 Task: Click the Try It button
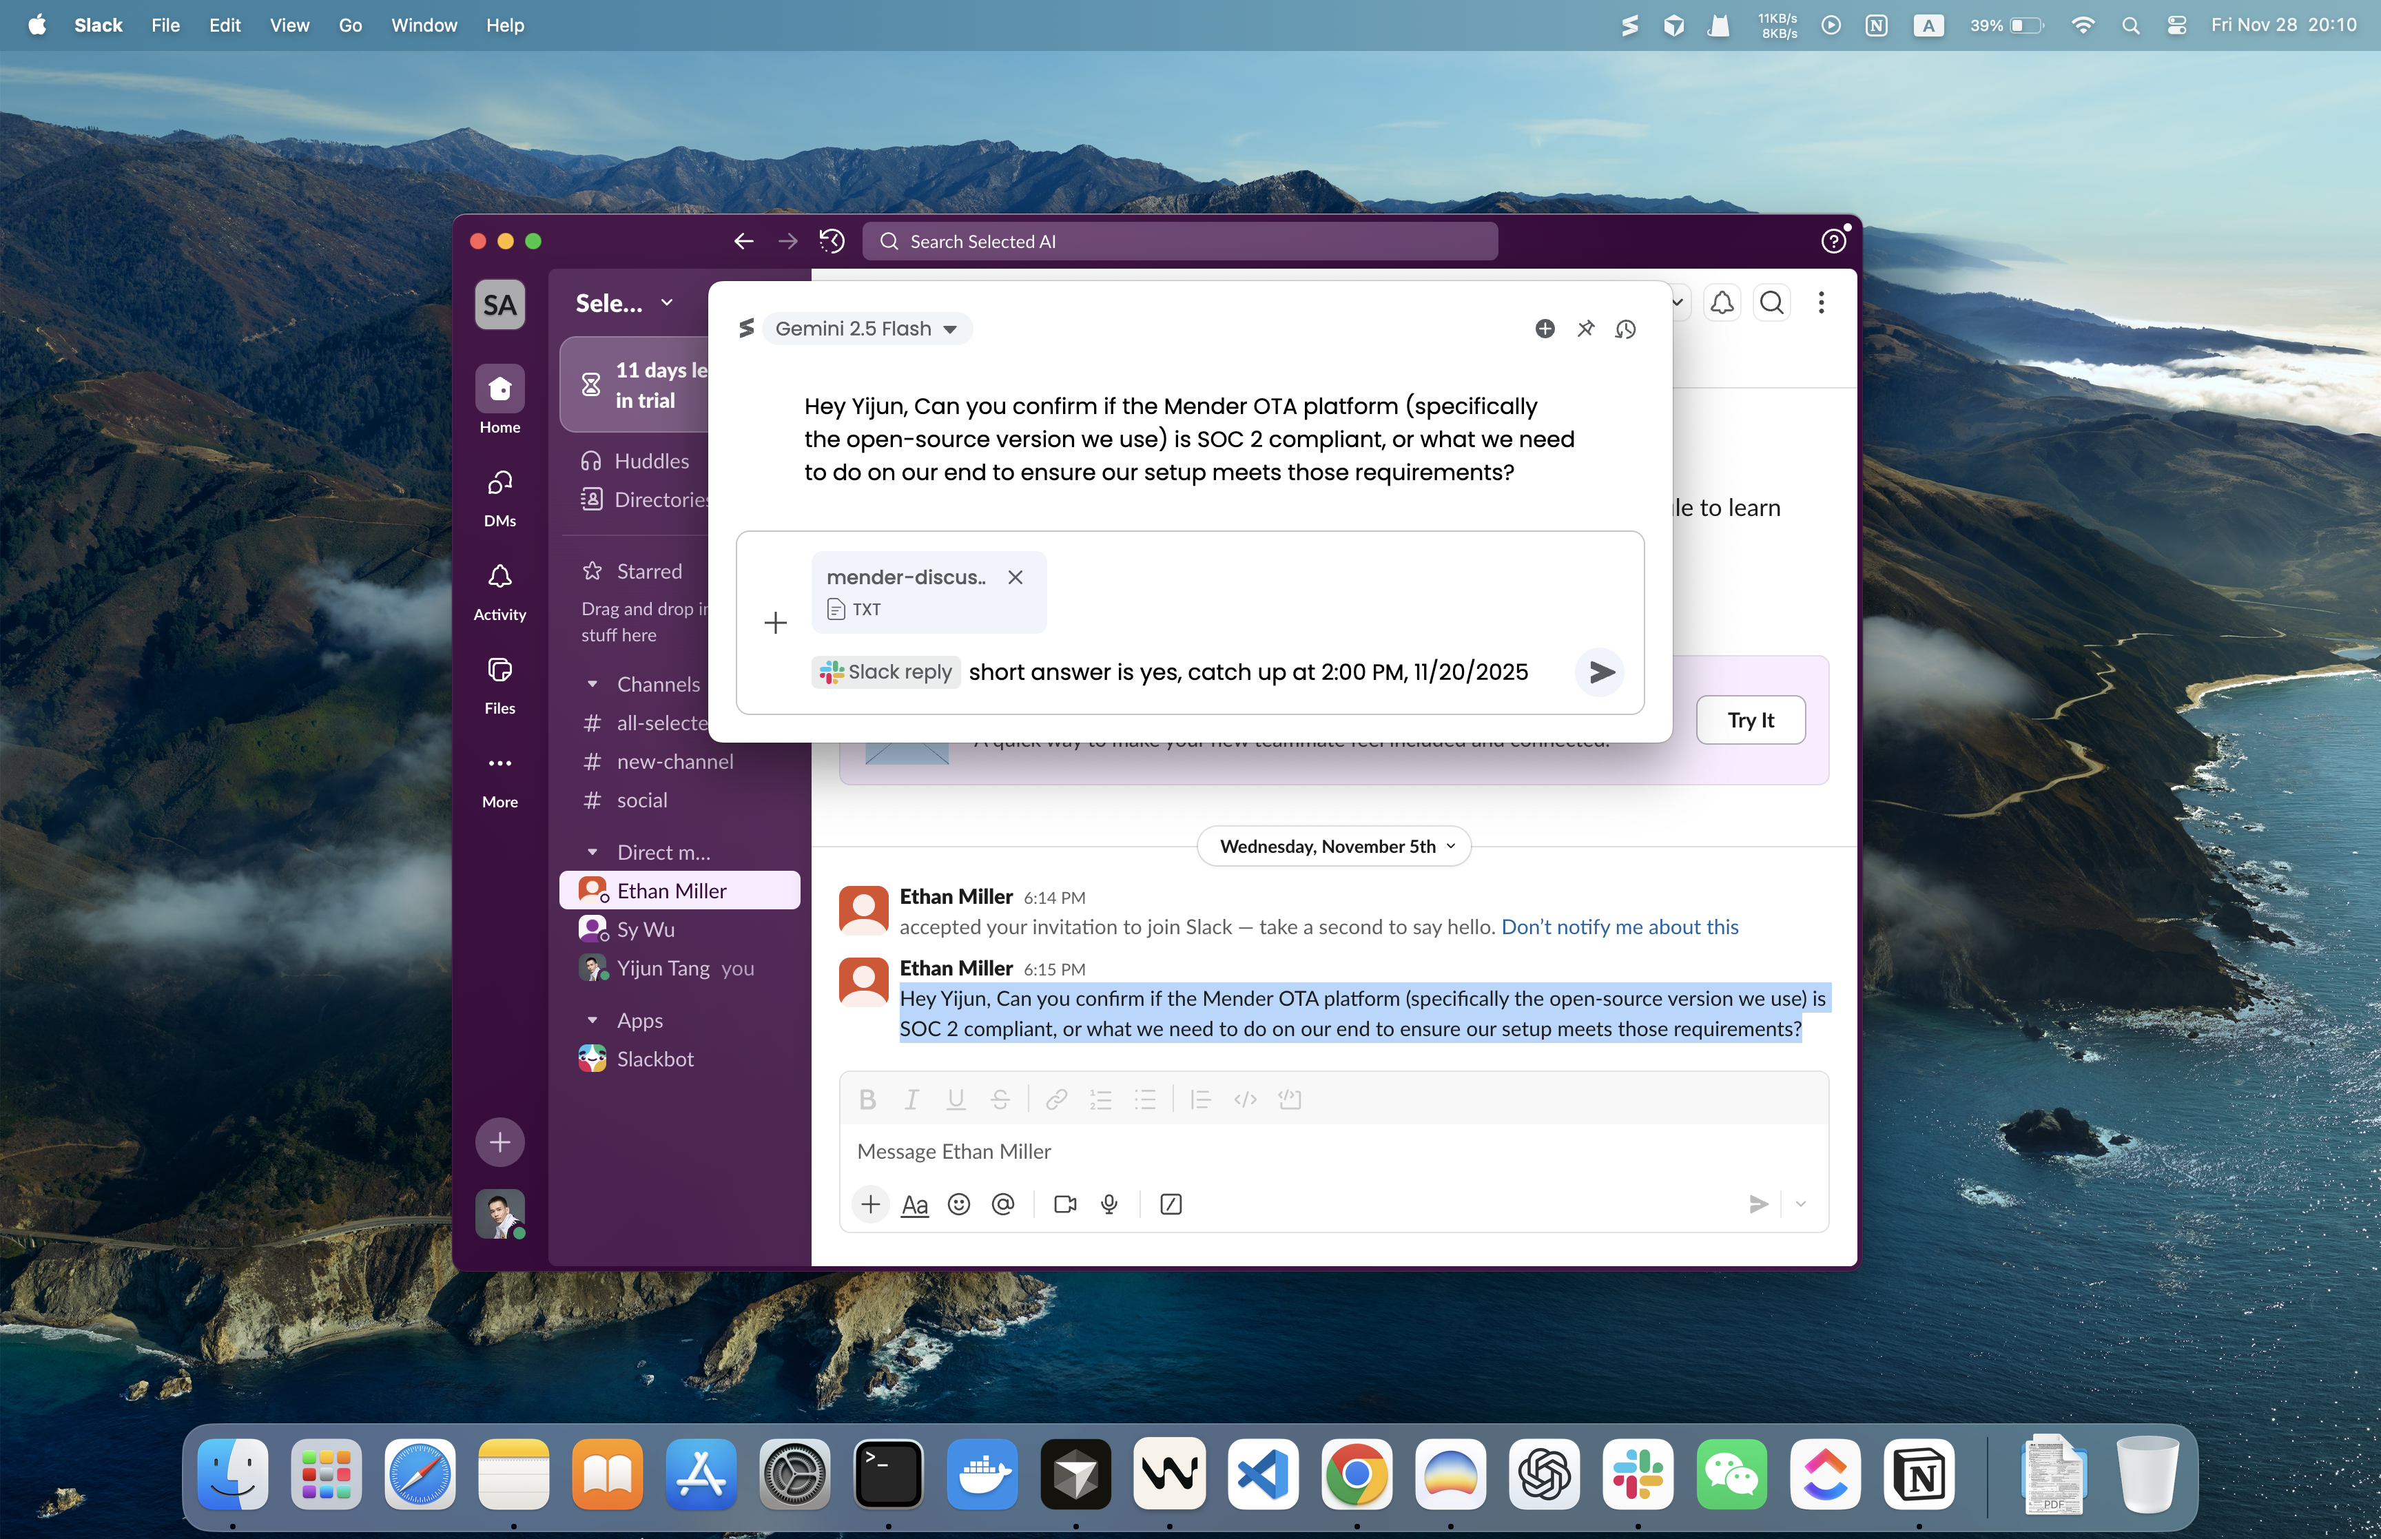[1749, 719]
